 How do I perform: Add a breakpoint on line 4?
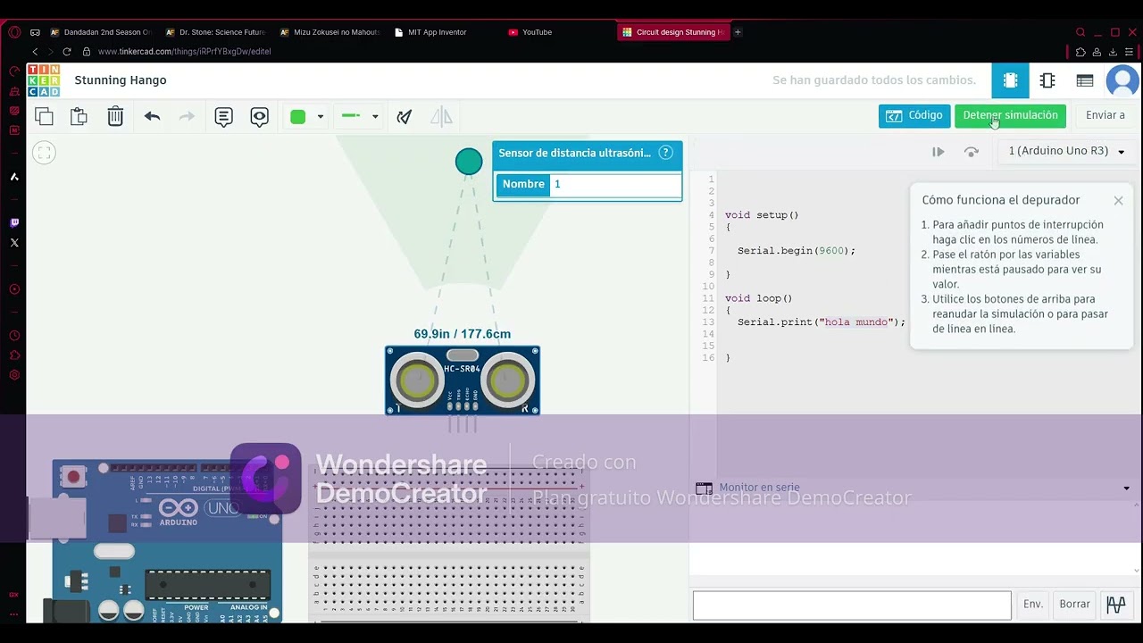point(711,215)
